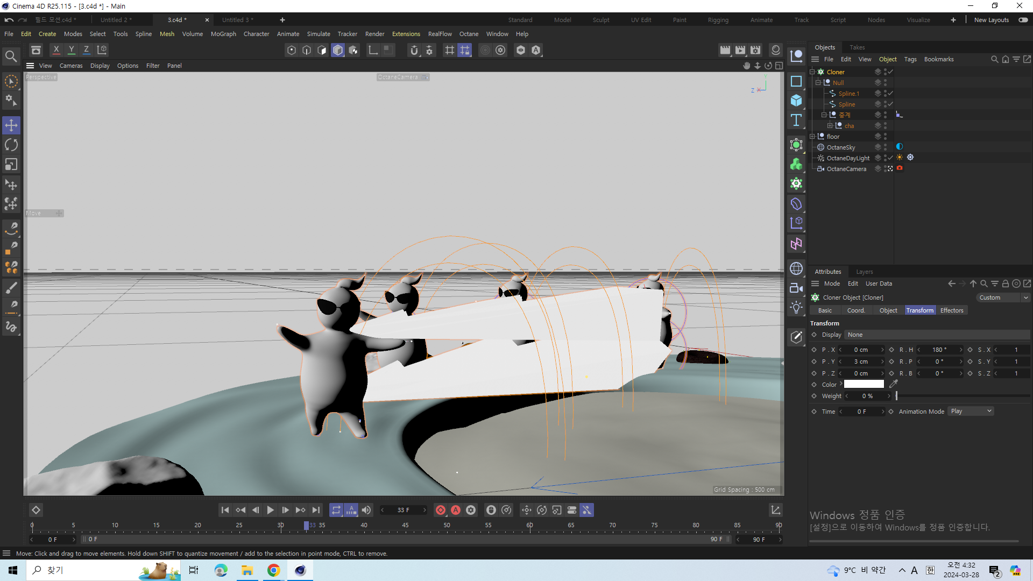Collapse the Null tree item
The width and height of the screenshot is (1033, 581).
tap(818, 82)
